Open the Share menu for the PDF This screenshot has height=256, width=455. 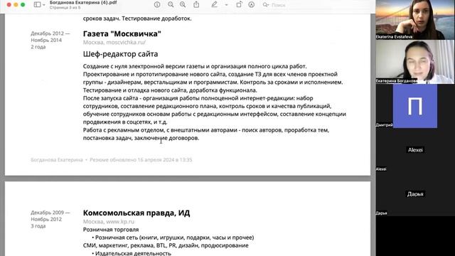click(196, 5)
